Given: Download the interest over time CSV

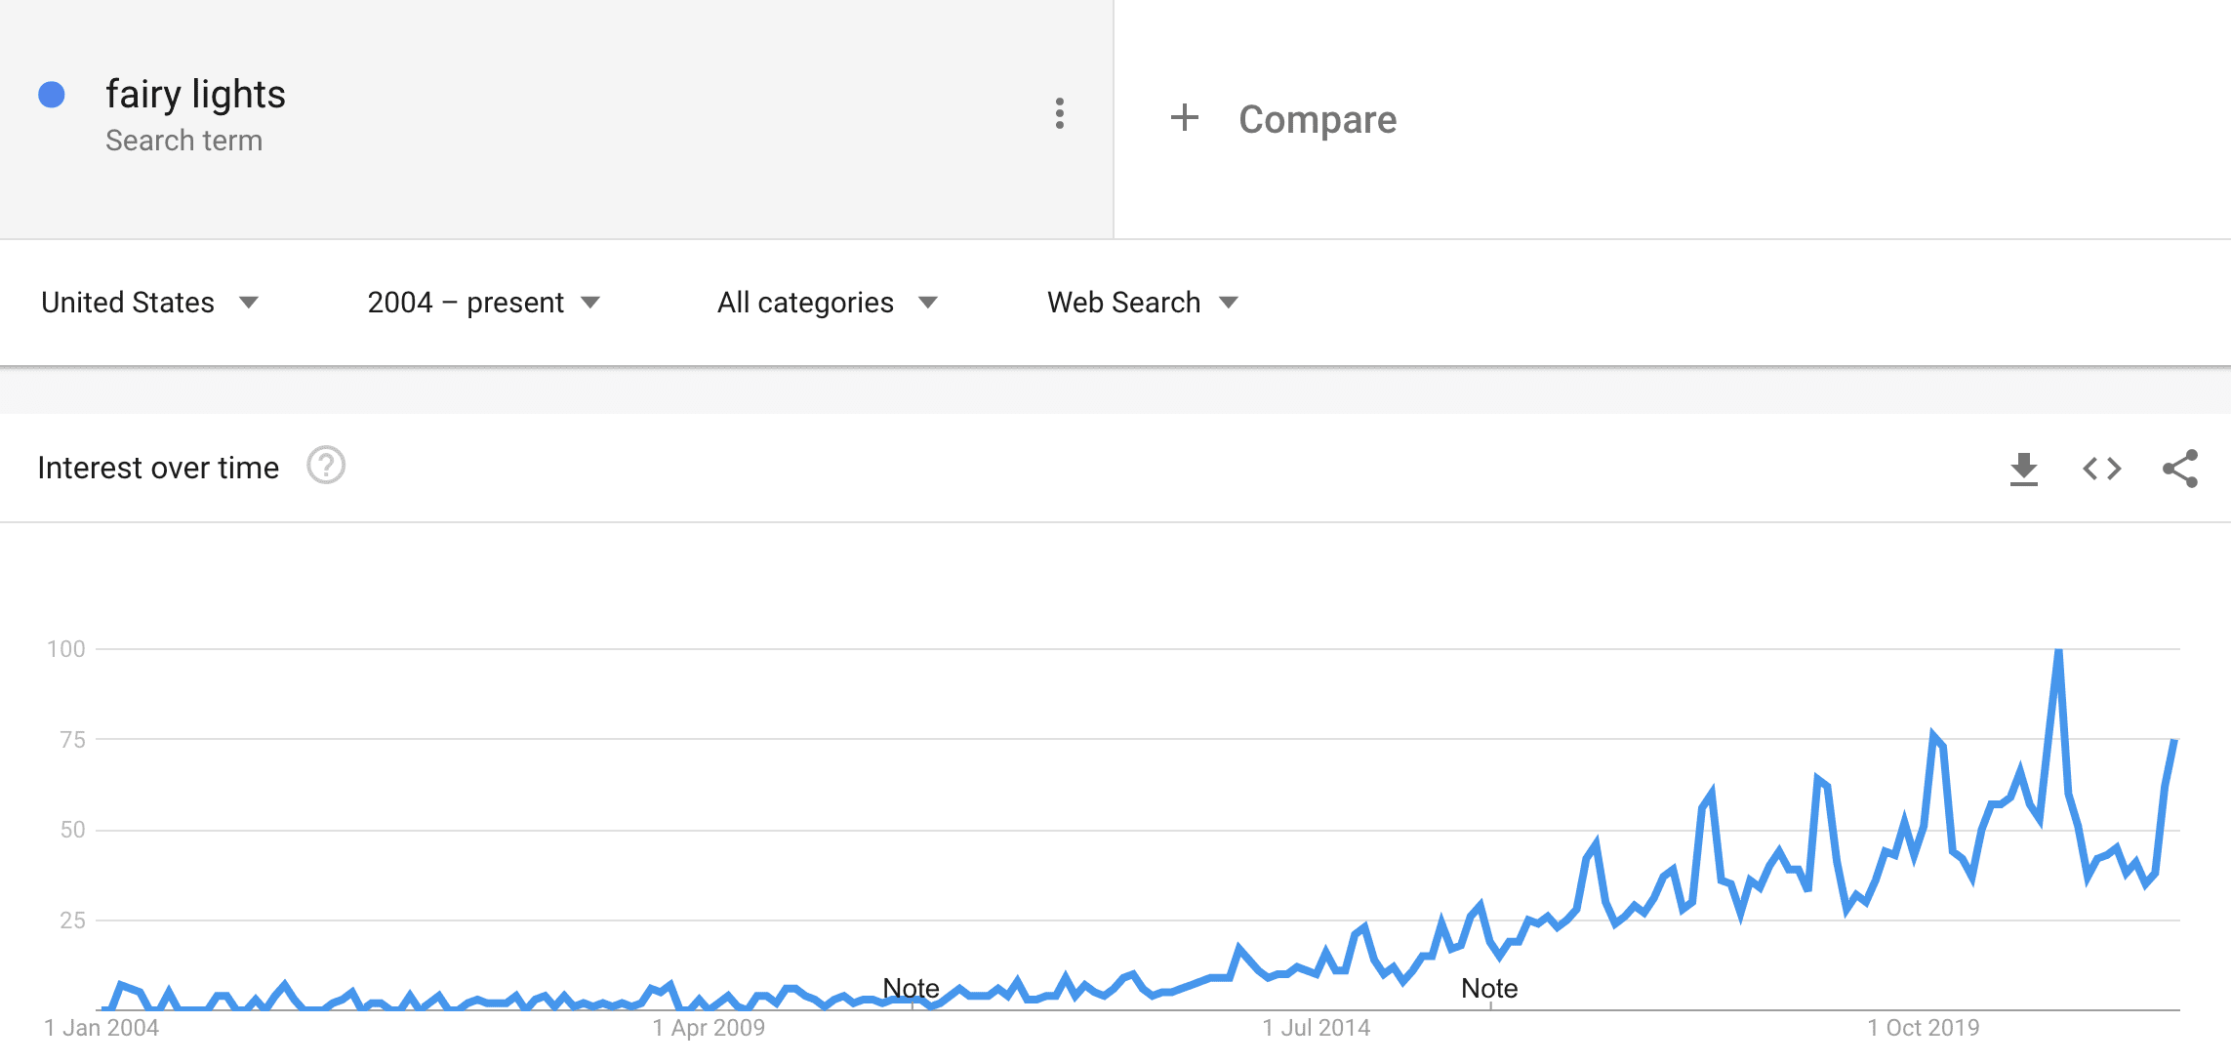Looking at the screenshot, I should click(2024, 469).
